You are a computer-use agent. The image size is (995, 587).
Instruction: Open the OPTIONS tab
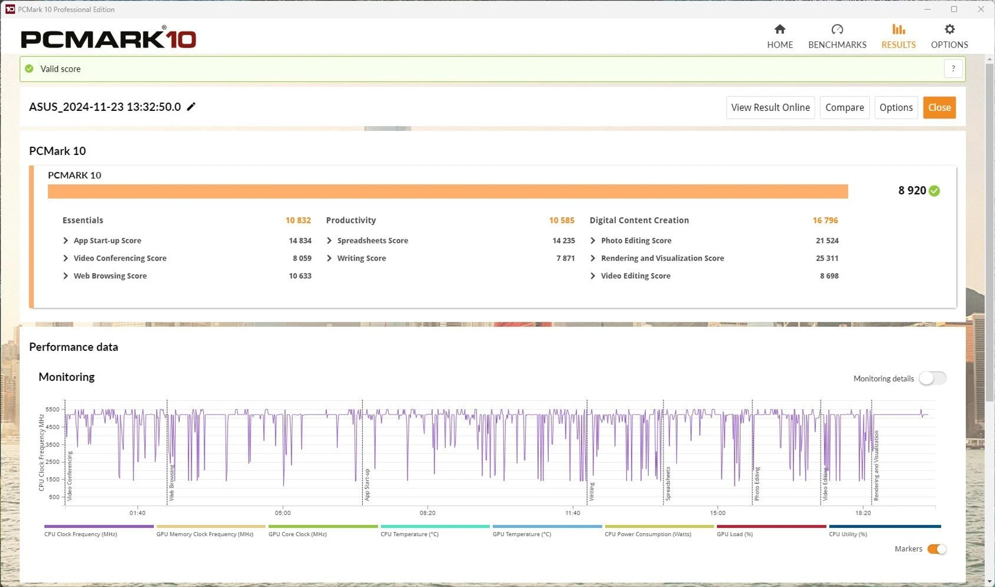tap(949, 36)
